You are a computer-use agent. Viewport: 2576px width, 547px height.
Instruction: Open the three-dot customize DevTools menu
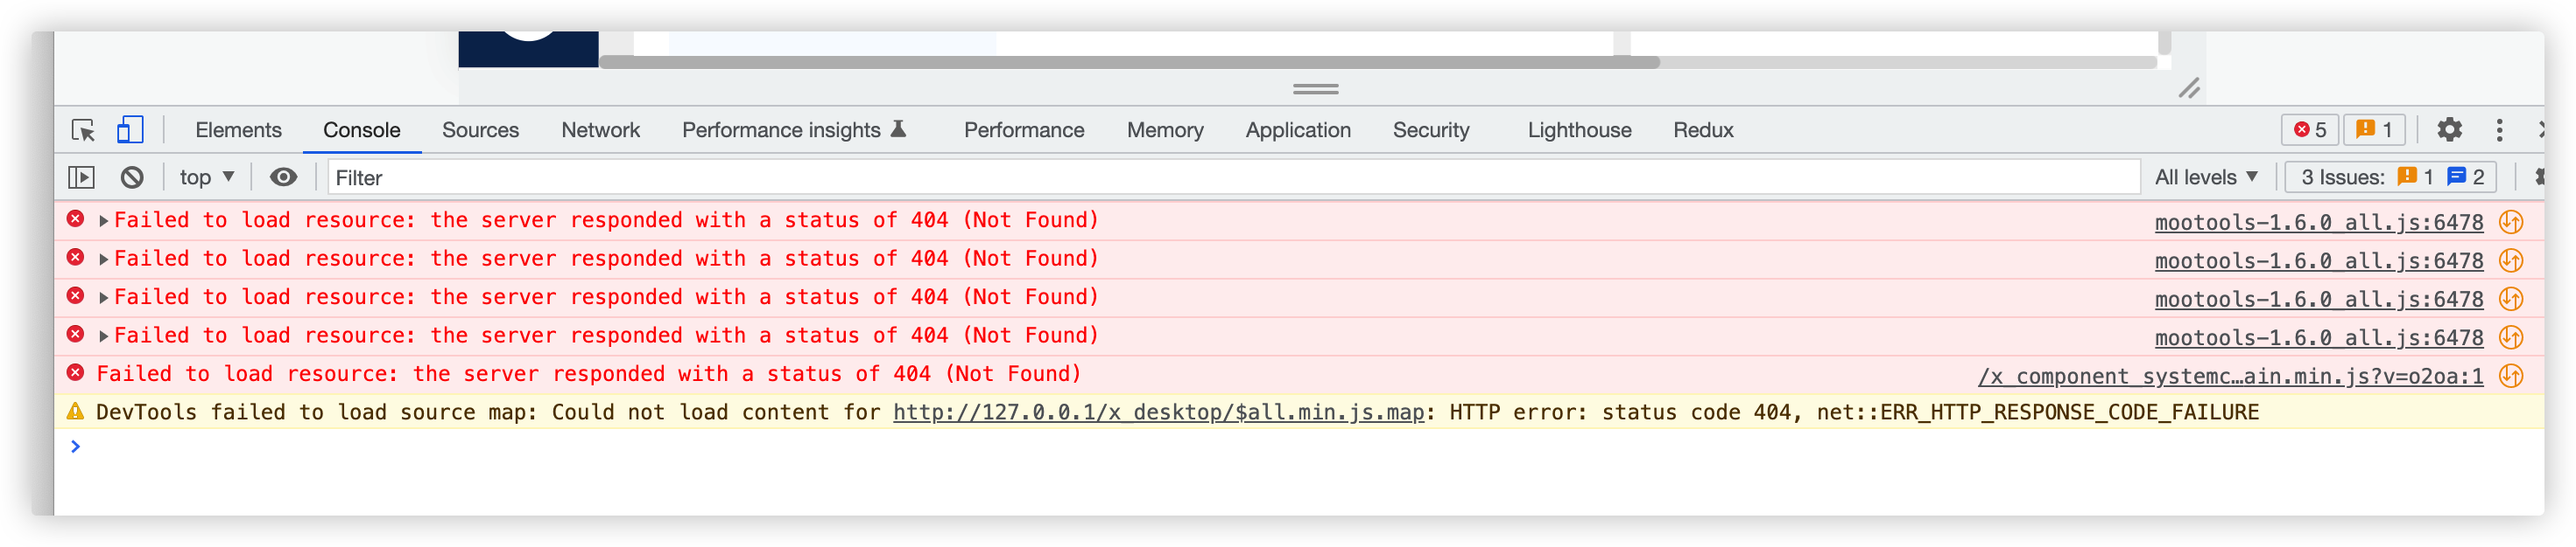pos(2499,130)
